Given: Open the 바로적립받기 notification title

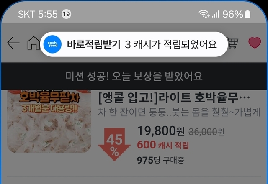Looking at the screenshot, I should [93, 44].
